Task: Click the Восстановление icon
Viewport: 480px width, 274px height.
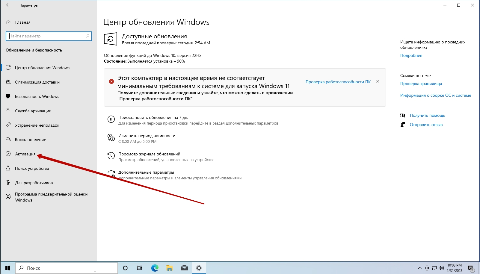Action: pos(8,140)
